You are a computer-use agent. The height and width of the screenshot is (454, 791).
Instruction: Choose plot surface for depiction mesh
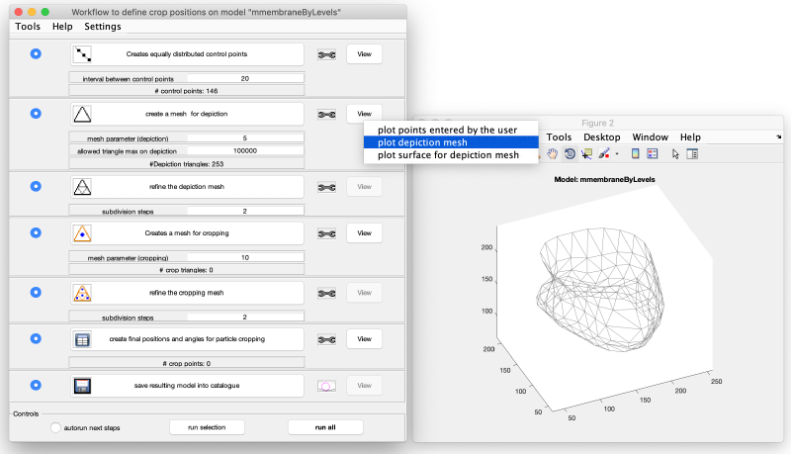point(451,155)
